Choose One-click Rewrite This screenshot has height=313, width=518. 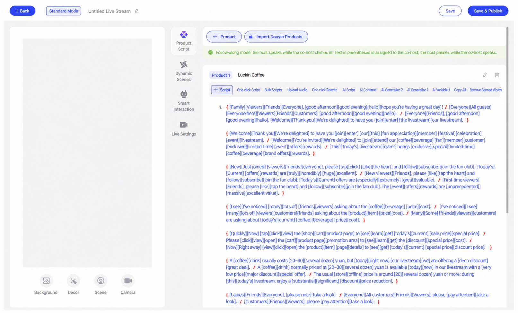(x=324, y=90)
